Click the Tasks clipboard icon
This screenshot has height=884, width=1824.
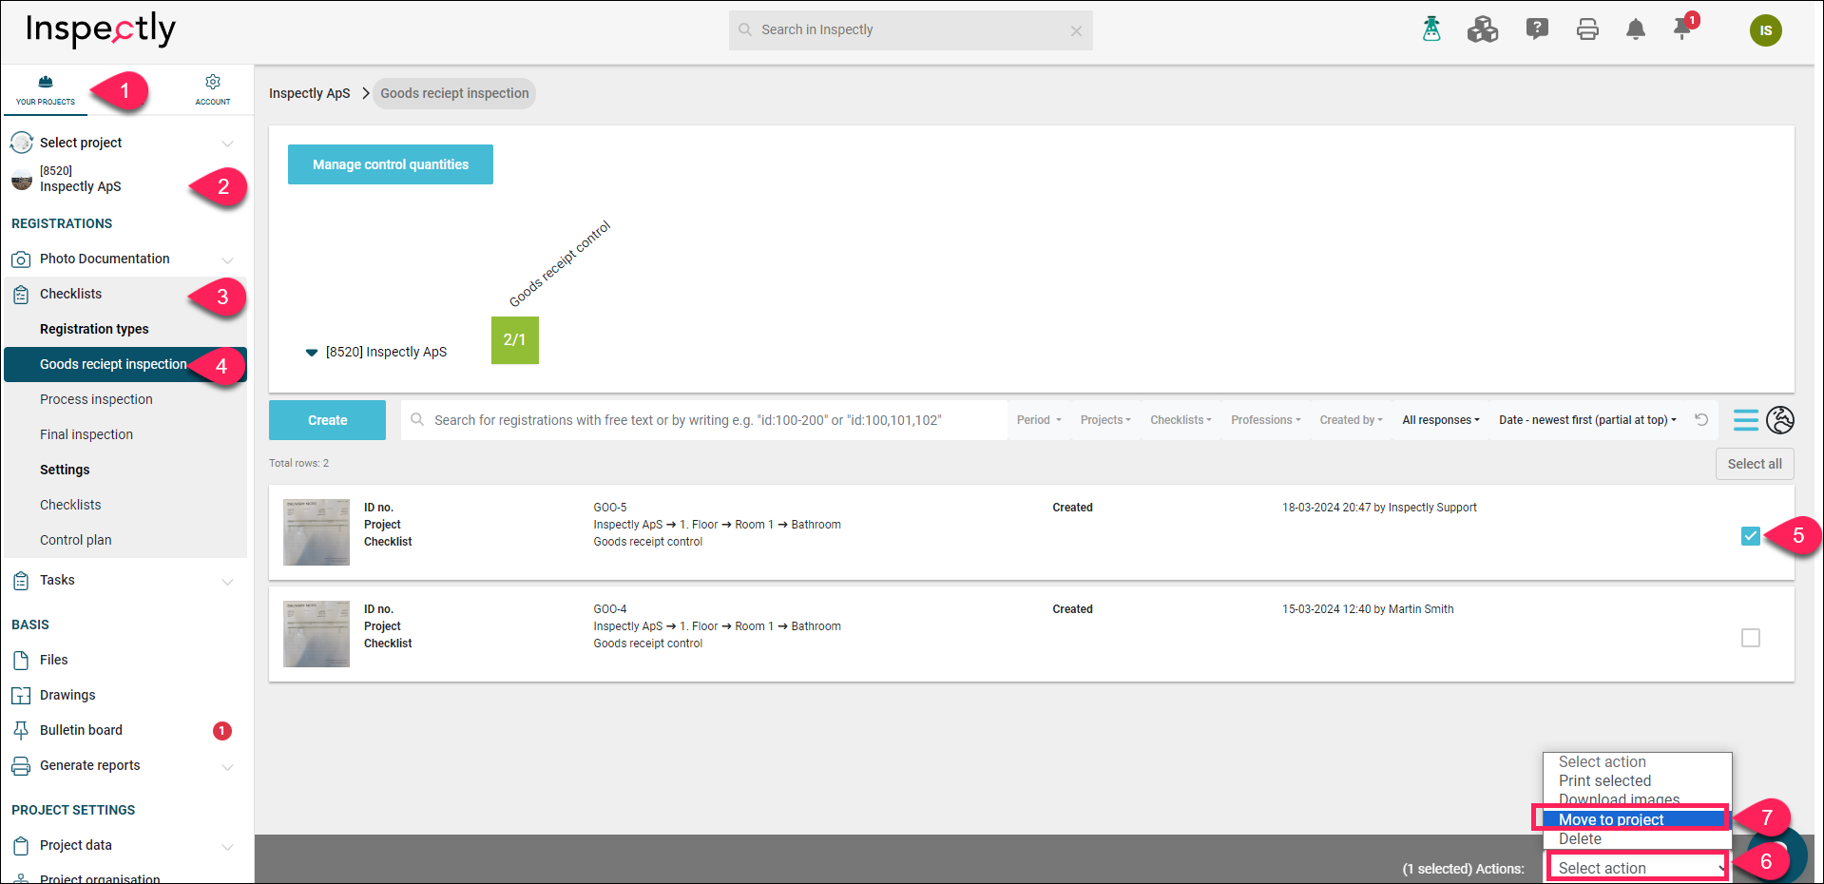point(21,581)
